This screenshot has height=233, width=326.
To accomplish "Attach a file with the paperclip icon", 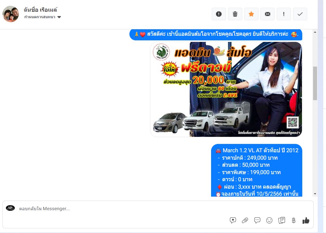I will click(x=245, y=220).
